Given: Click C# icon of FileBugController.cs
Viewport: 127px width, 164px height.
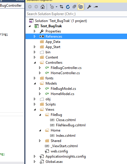Looking at the screenshot, I should pyautogui.click(x=47, y=68).
